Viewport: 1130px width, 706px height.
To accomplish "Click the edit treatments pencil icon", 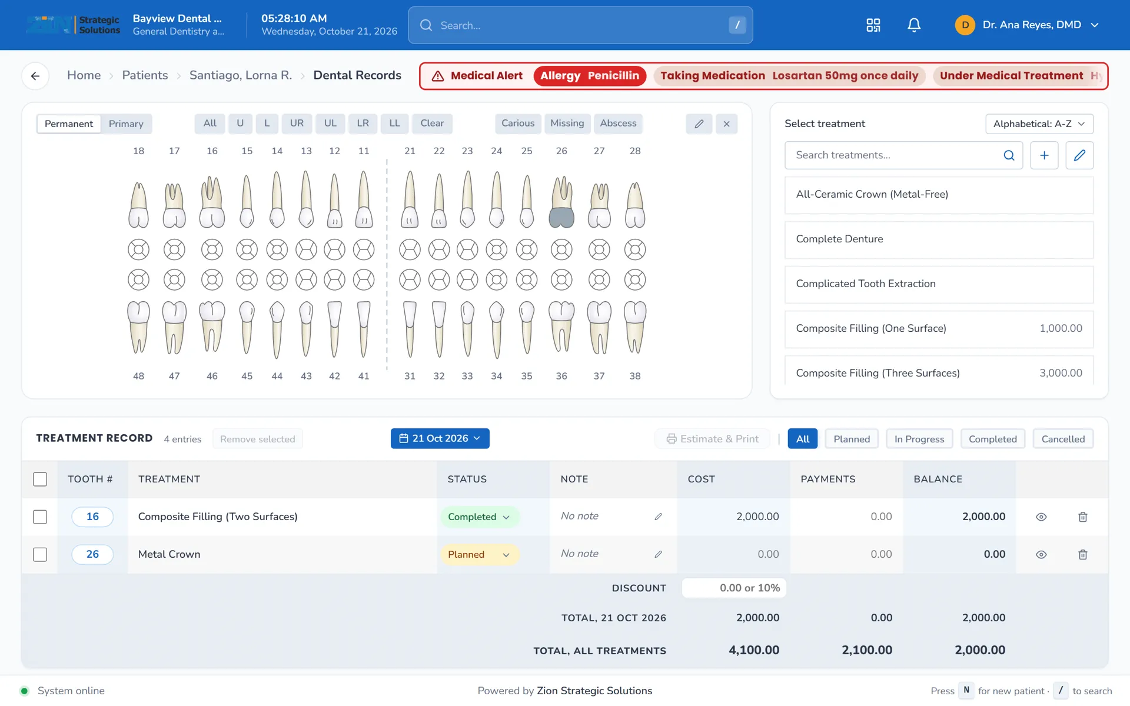I will tap(1079, 155).
